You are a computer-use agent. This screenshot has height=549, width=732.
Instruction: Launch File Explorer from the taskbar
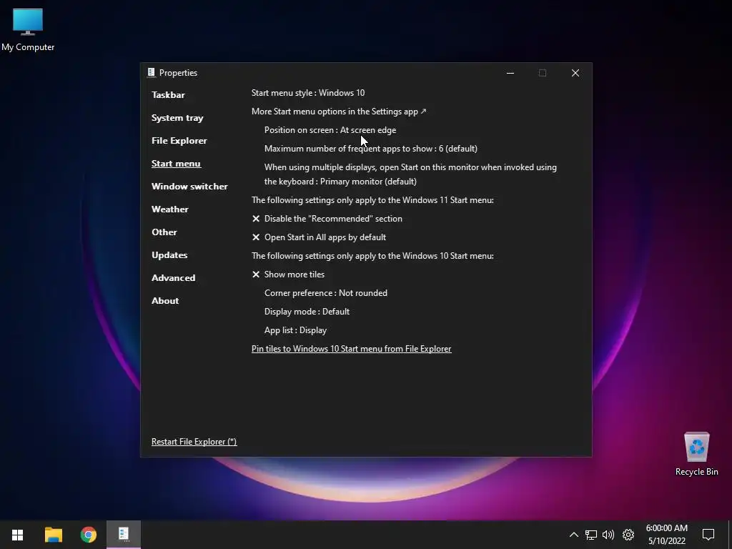[53, 535]
